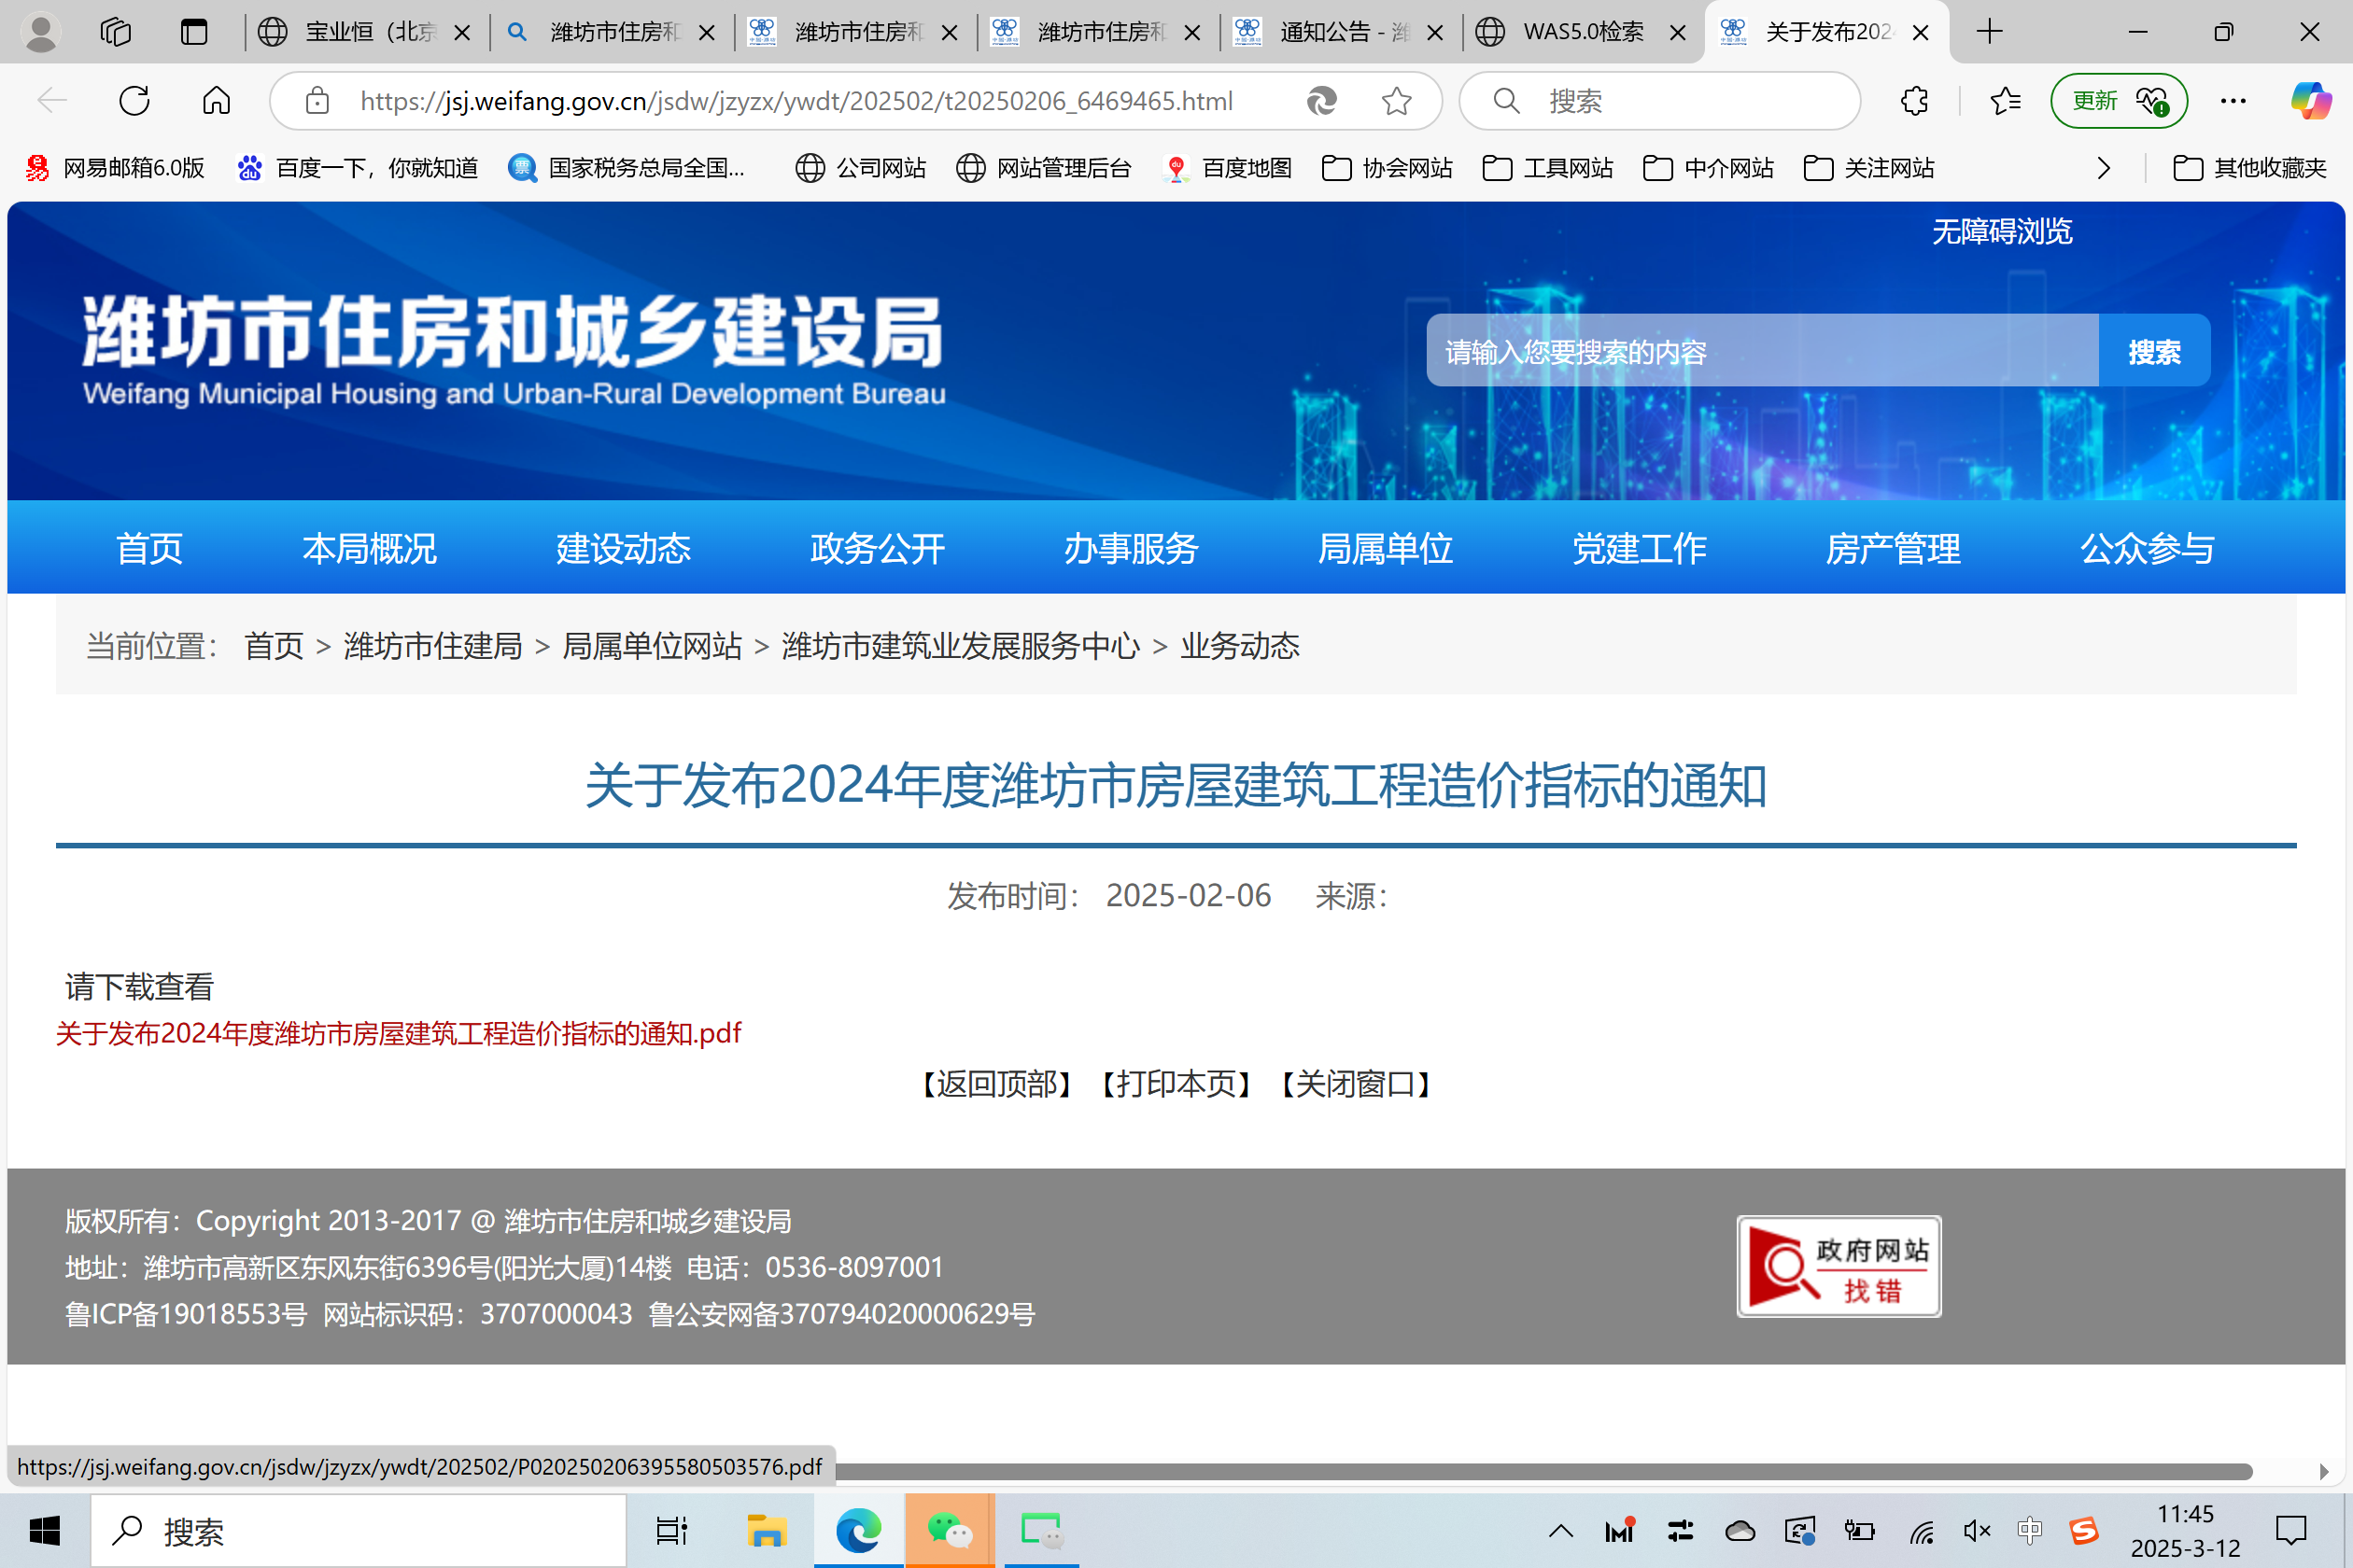Toggle the 中 input method indicator

pos(2029,1530)
